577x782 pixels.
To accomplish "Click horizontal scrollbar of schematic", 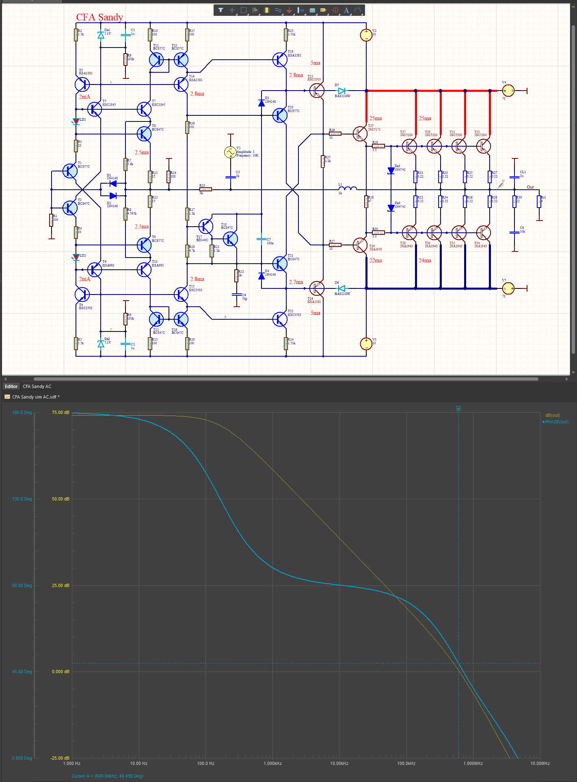I will pyautogui.click(x=286, y=379).
